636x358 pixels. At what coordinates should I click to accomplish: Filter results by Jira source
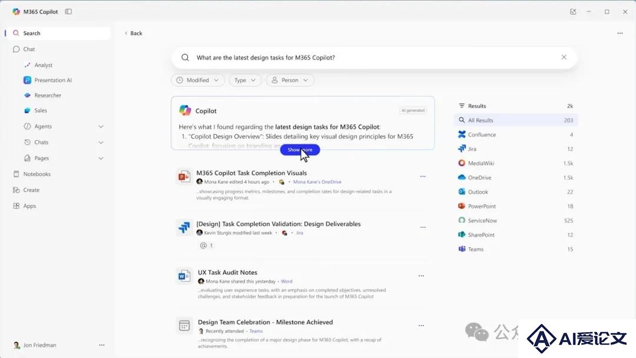(x=516, y=149)
